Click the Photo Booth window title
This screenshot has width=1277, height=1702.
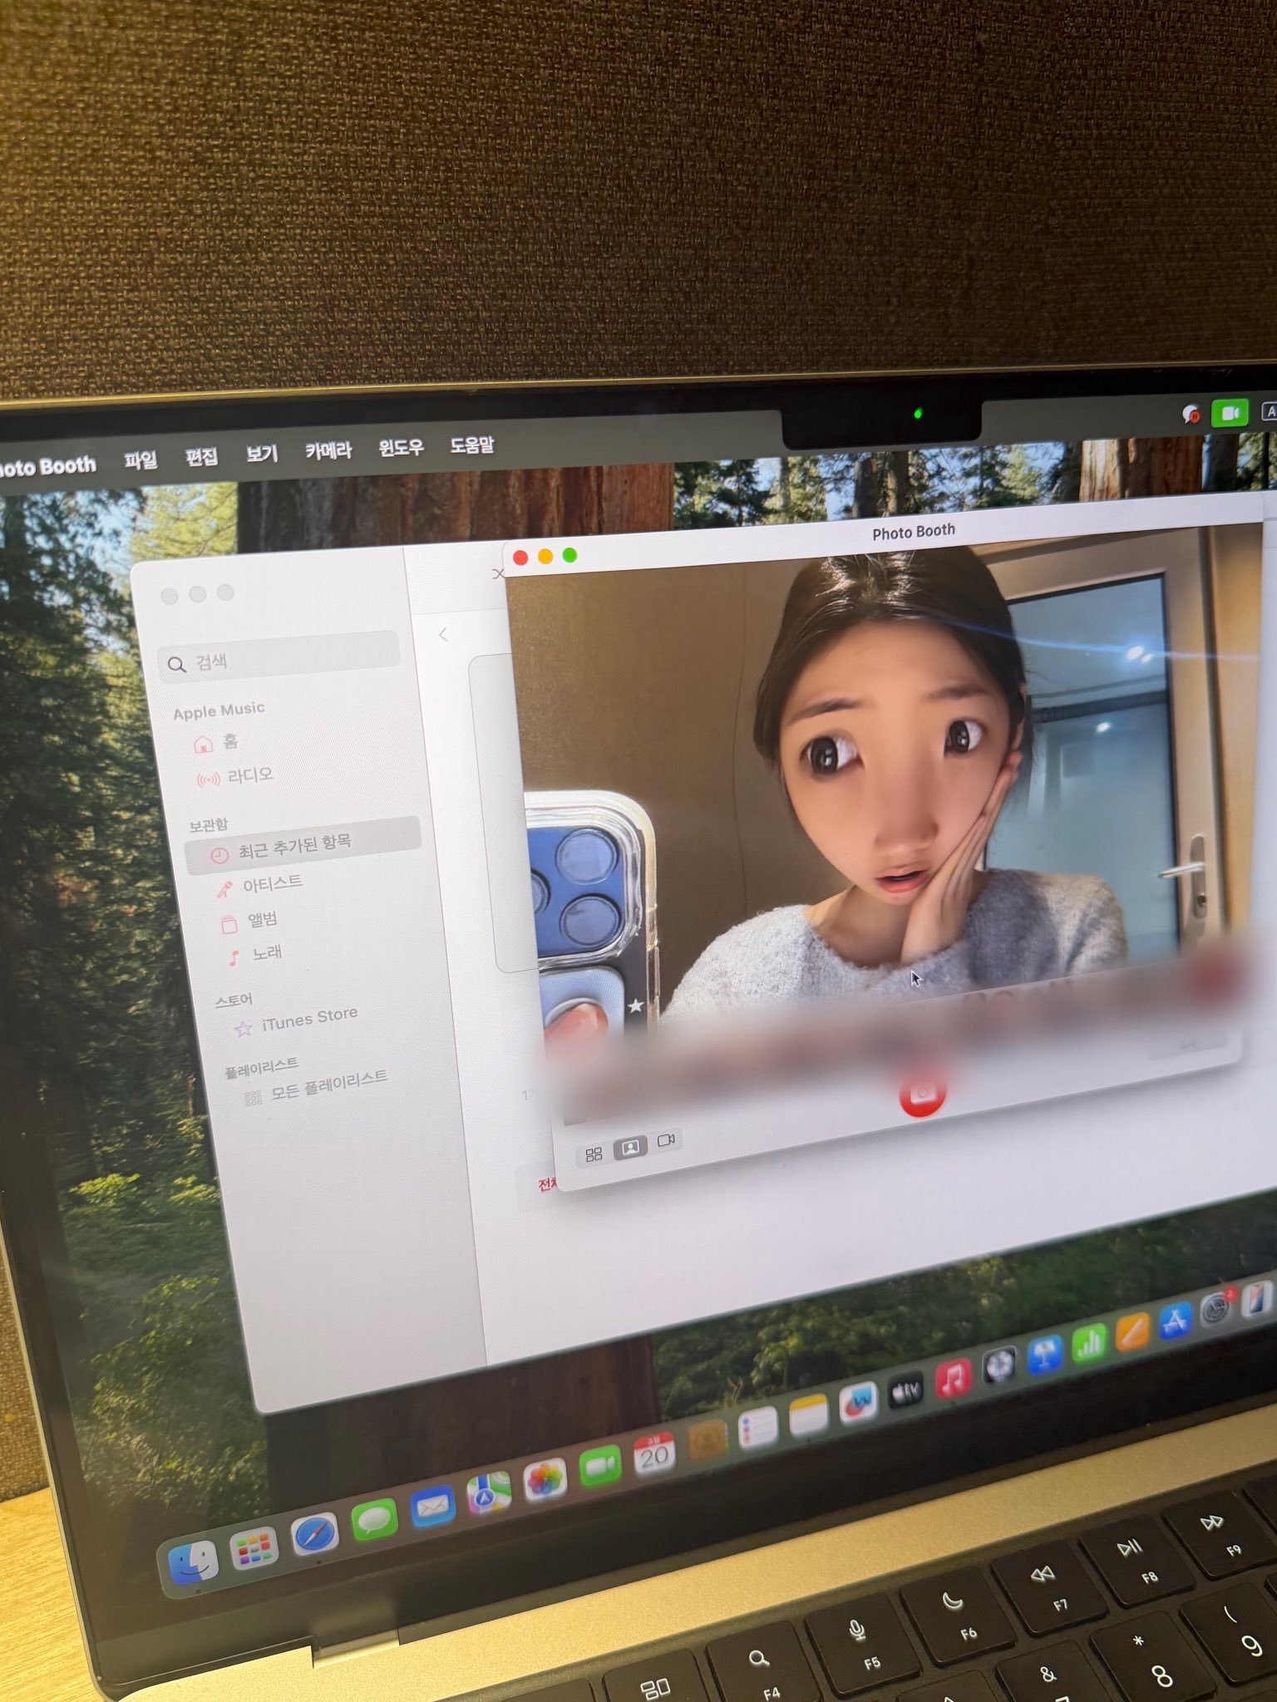pos(914,532)
